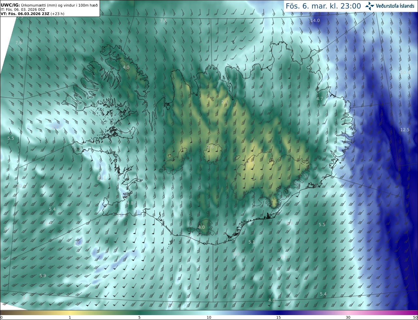Click the 5.1 value label off south coast

coord(251,242)
